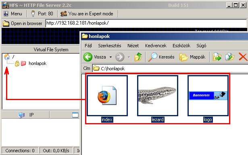Toggle the Mappák folders pane
This screenshot has height=155, width=248.
tap(192, 57)
